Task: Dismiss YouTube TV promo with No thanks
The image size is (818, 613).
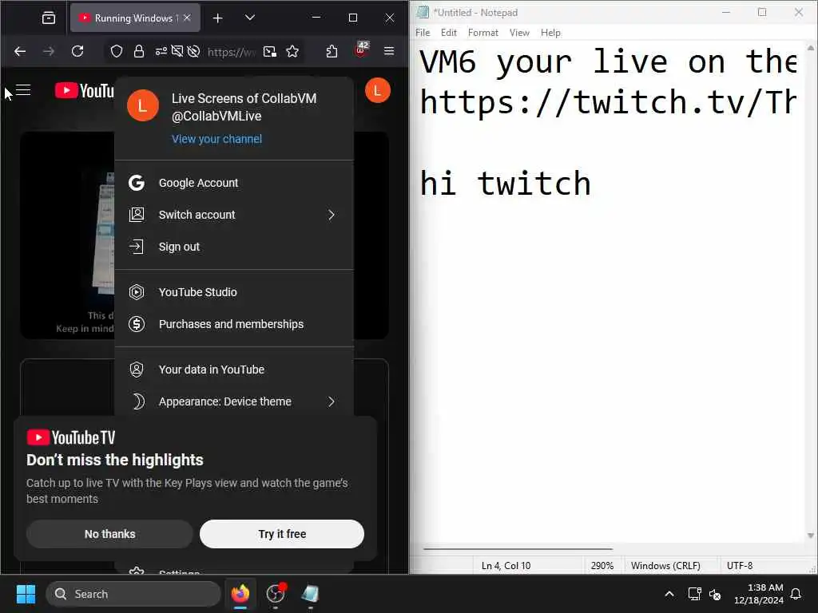Action: click(x=109, y=534)
